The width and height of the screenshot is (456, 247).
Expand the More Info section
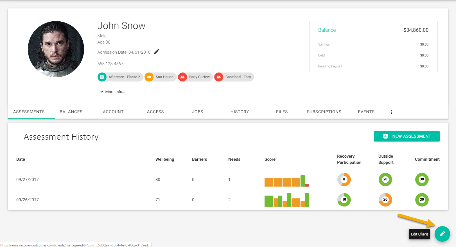tap(113, 92)
